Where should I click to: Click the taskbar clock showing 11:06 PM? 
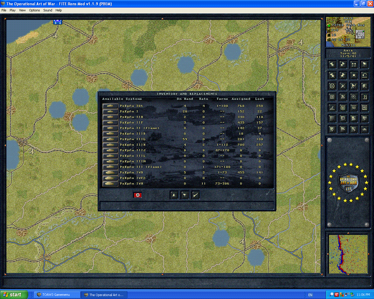[x=363, y=295]
